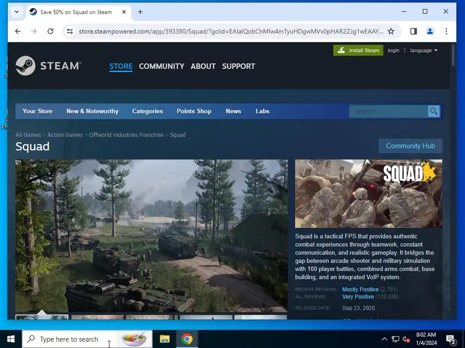Click the login link
Screen dimensions: 465x348
coord(393,50)
